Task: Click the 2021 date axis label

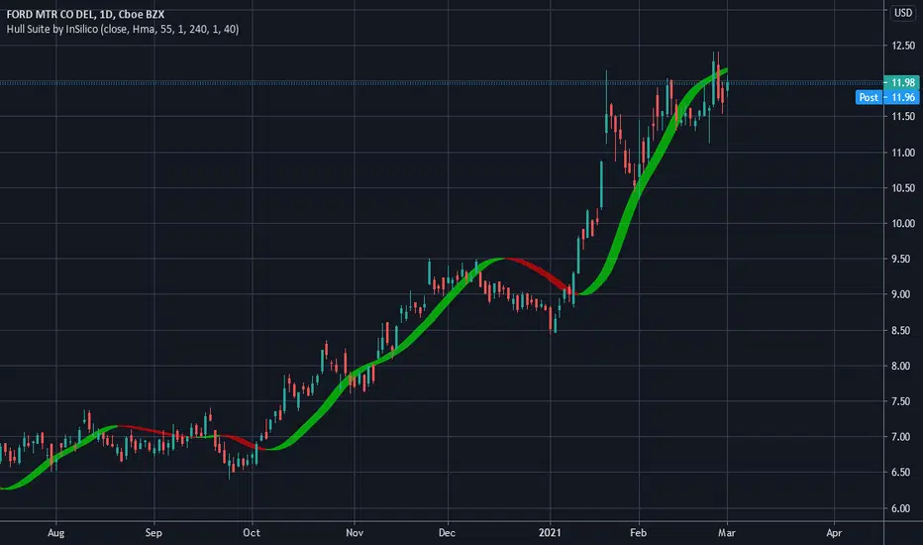Action: tap(550, 533)
